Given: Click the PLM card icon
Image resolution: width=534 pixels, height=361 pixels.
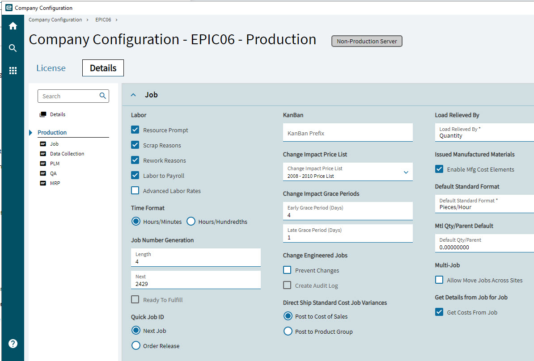Looking at the screenshot, I should (x=43, y=164).
